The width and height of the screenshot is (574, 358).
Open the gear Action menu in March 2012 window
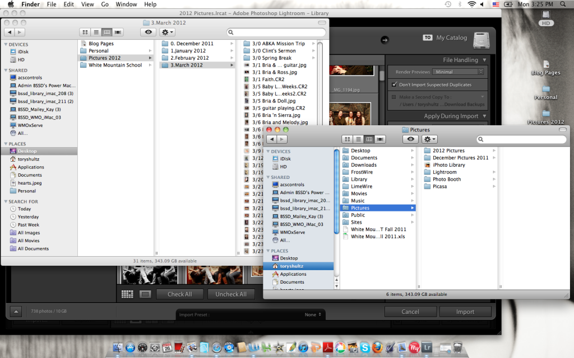[167, 32]
